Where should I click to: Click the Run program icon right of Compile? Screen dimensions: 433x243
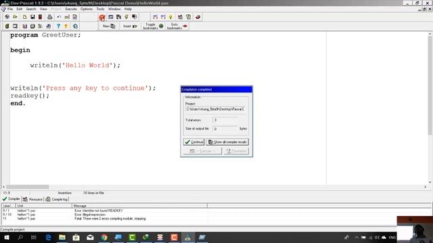(111, 17)
